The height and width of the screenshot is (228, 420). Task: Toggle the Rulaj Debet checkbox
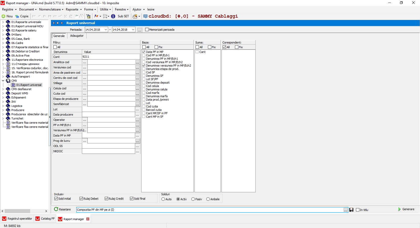(x=81, y=199)
